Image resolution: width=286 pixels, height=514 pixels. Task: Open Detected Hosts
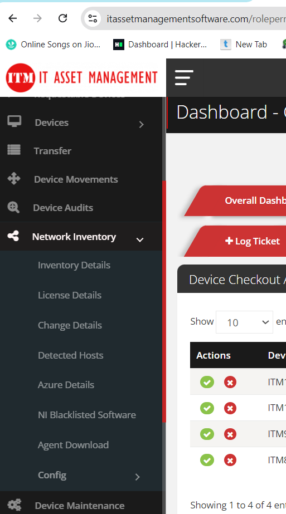(x=71, y=355)
